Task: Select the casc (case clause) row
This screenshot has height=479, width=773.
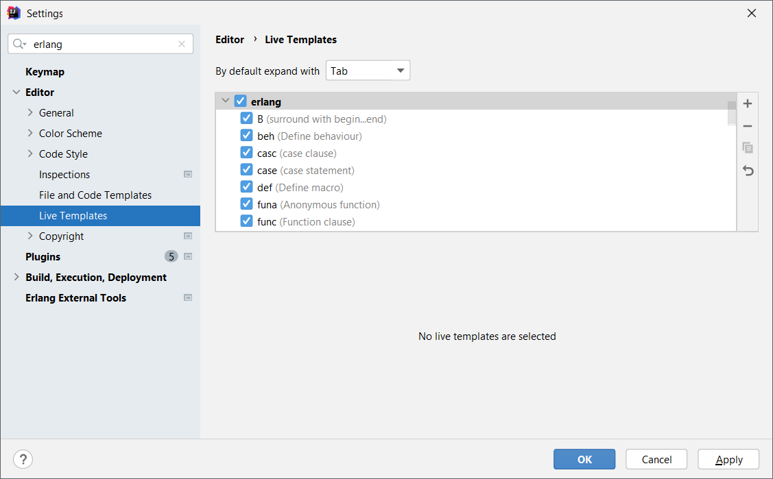Action: coord(476,153)
